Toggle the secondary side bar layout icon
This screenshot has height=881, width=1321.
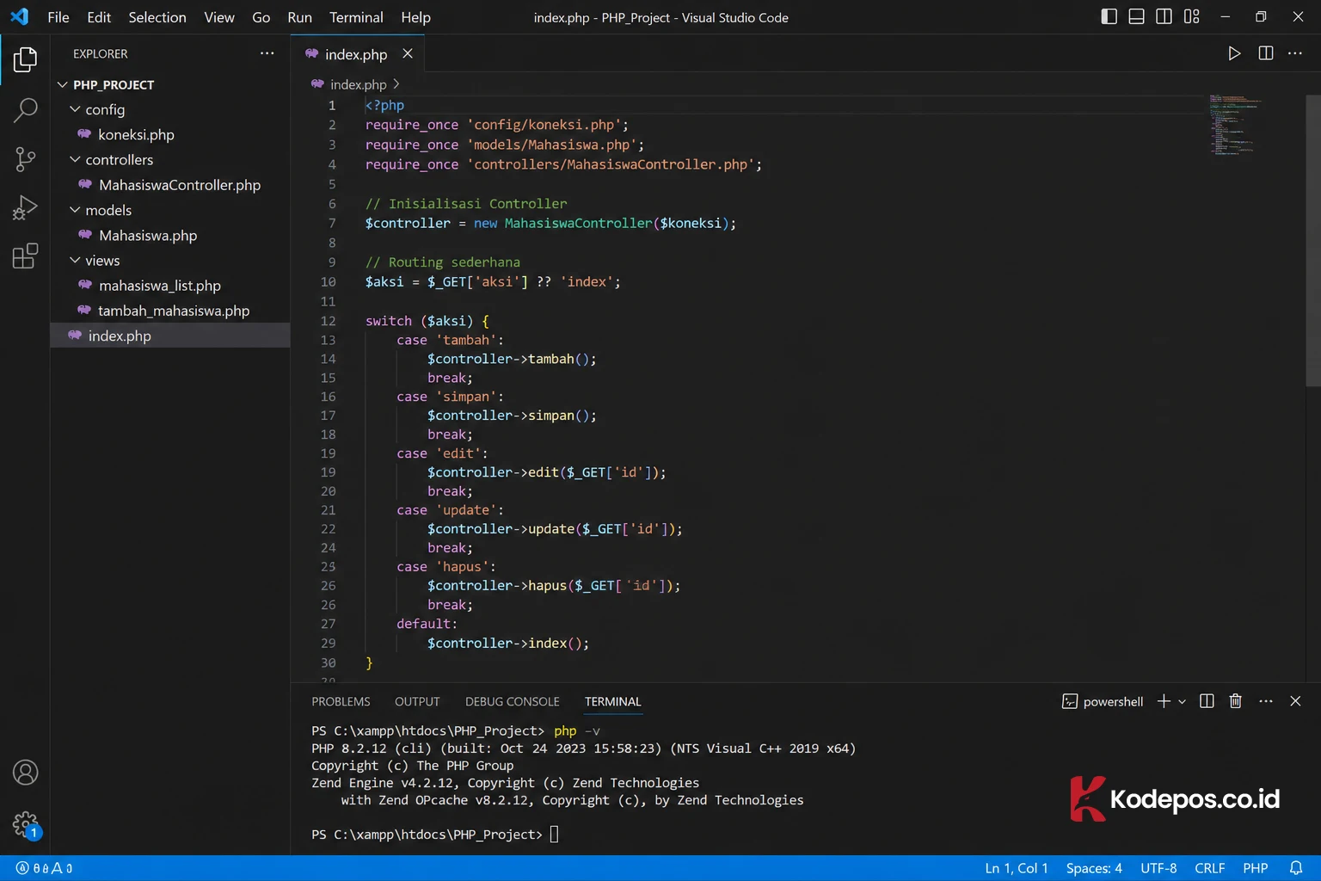(x=1164, y=16)
